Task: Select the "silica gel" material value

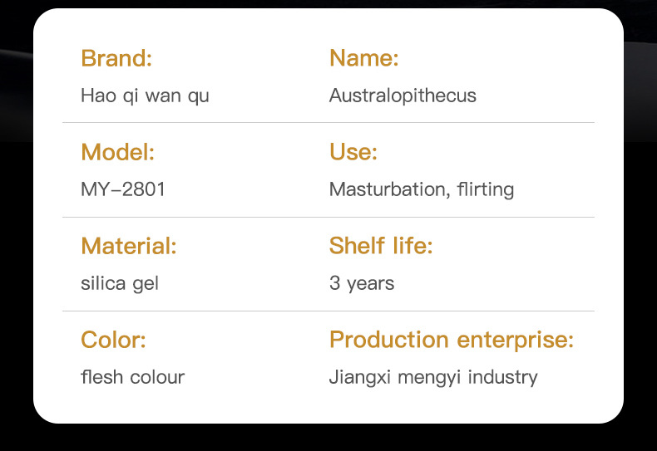Action: [120, 283]
